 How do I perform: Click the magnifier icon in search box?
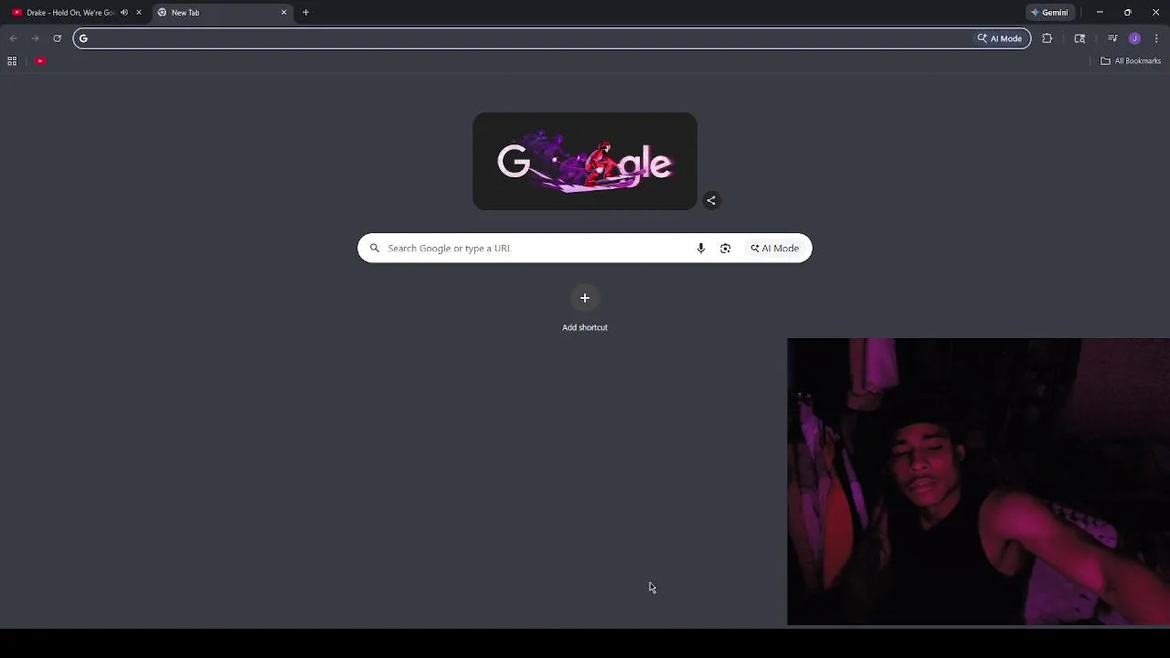374,249
